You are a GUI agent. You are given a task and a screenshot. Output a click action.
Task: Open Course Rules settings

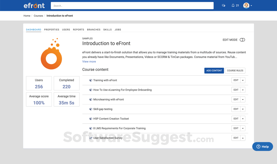tap(235, 71)
